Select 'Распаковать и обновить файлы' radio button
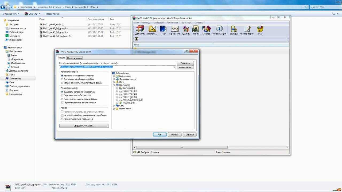The height and width of the screenshot is (192, 342). click(62, 79)
